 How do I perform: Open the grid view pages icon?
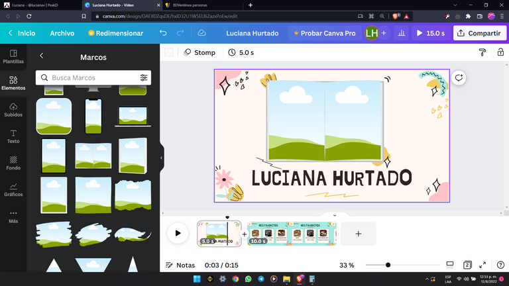tap(467, 265)
